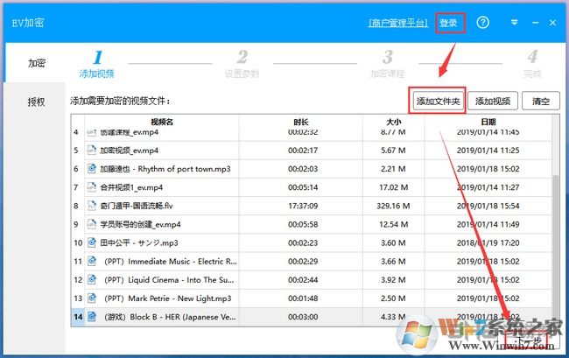
Task: Select step 3 加密课程
Action: (x=387, y=64)
